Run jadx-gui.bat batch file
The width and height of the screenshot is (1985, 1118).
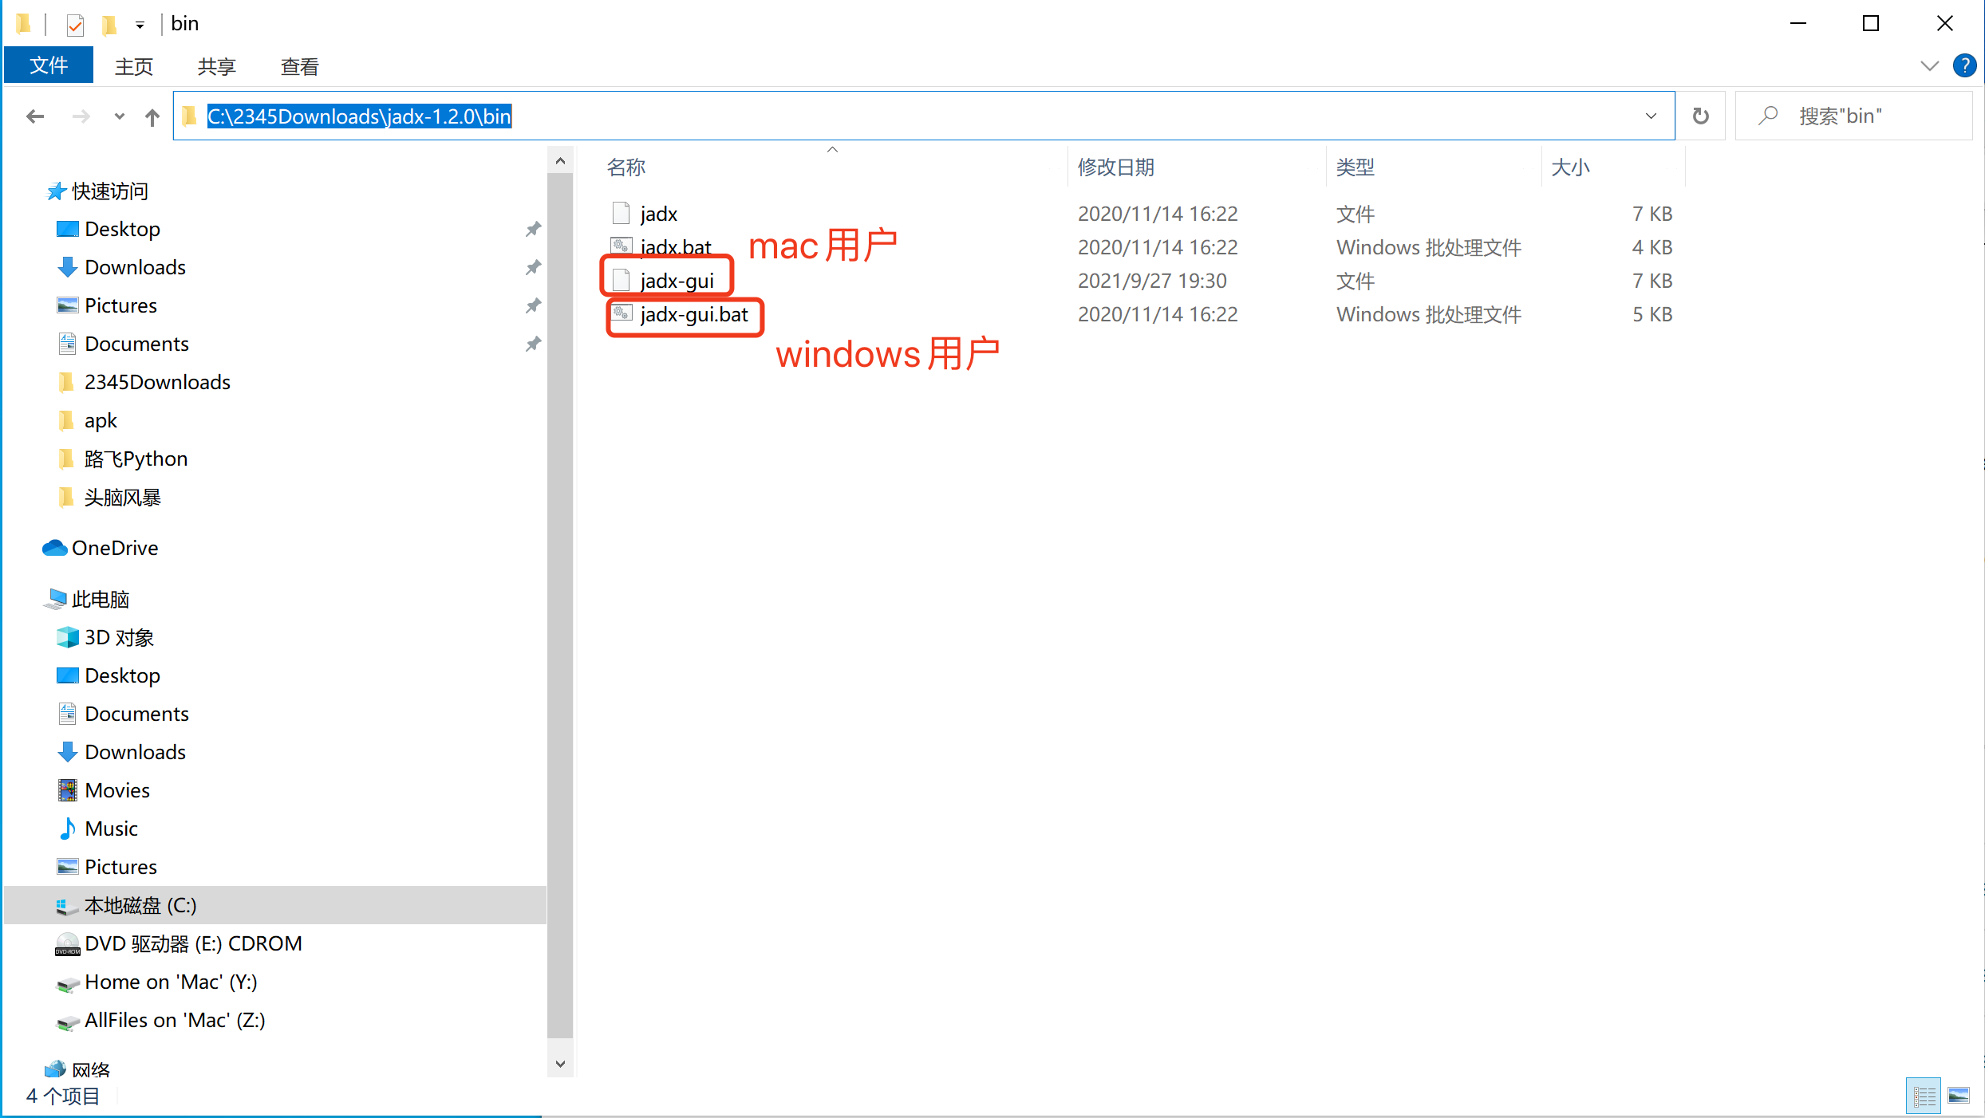[695, 313]
